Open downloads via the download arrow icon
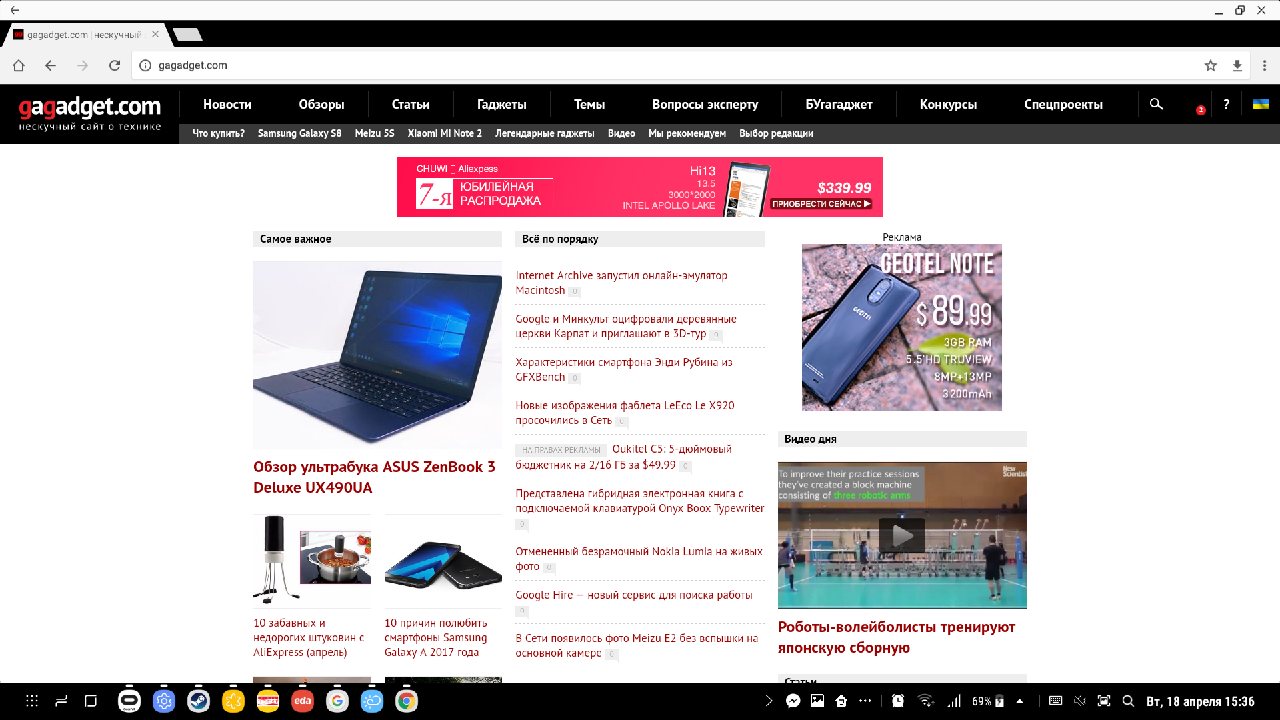This screenshot has width=1280, height=720. [x=1237, y=65]
